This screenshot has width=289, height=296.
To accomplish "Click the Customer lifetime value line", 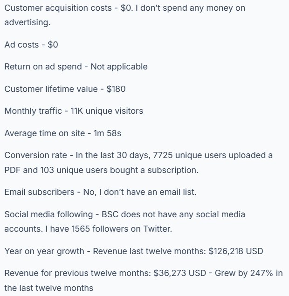I will (65, 89).
